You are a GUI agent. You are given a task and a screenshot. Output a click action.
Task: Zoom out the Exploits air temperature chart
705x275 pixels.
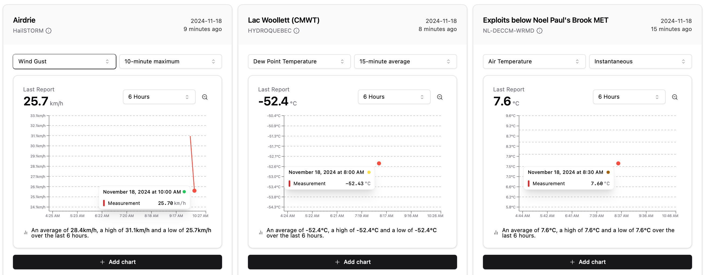click(675, 97)
